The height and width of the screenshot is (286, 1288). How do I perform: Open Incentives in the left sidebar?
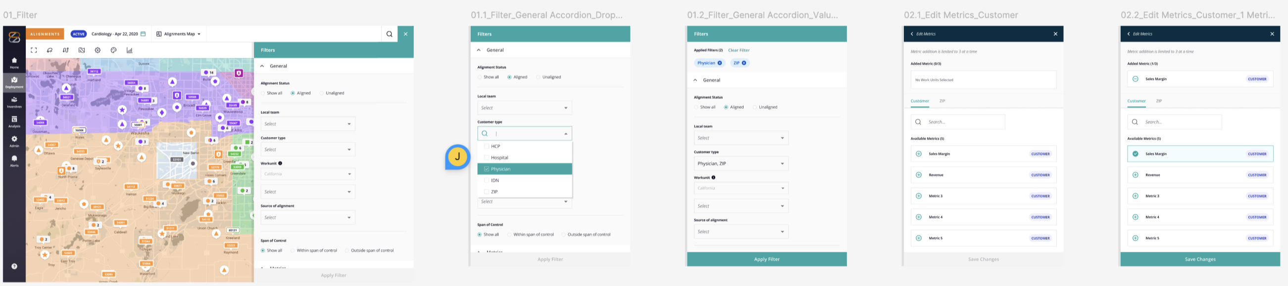point(14,102)
